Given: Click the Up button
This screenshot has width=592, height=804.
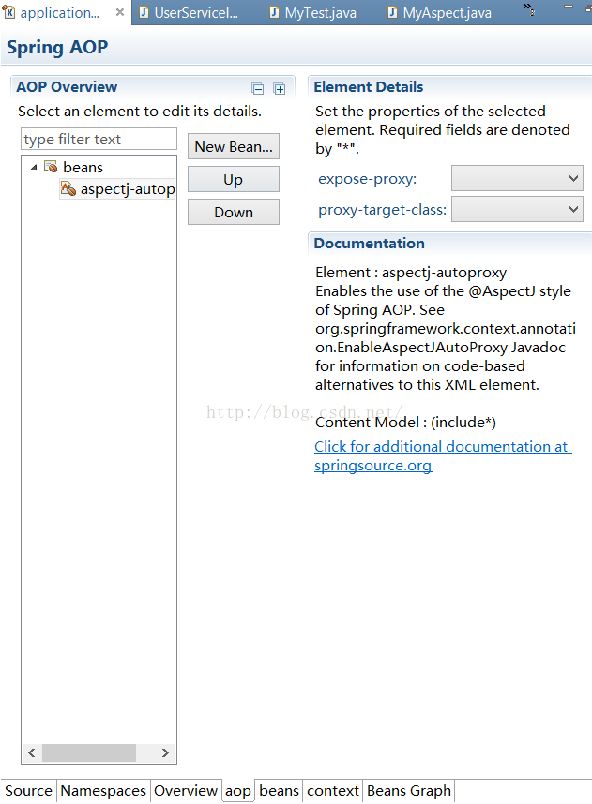Looking at the screenshot, I should coord(234,180).
